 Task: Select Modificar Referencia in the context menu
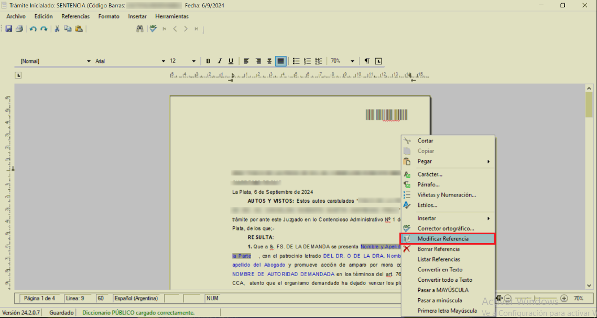pos(448,239)
